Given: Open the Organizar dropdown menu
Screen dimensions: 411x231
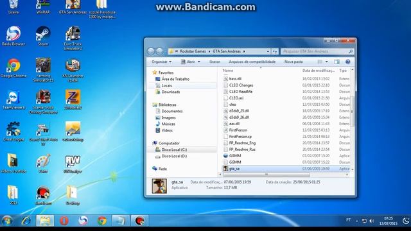Looking at the screenshot, I should pyautogui.click(x=161, y=62).
